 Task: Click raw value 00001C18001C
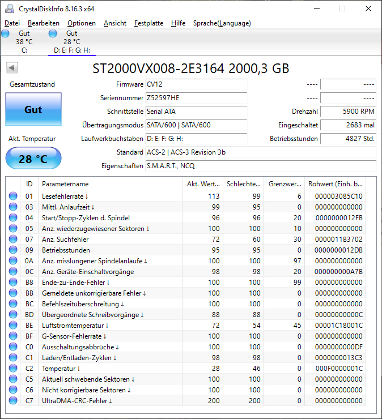point(339,325)
